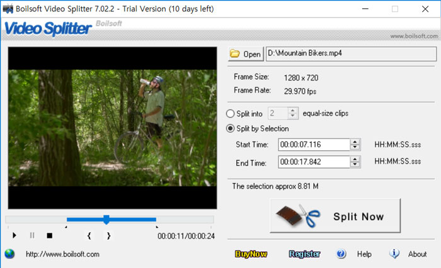Click the About info icon
441x268 pixels.
pyautogui.click(x=394, y=254)
